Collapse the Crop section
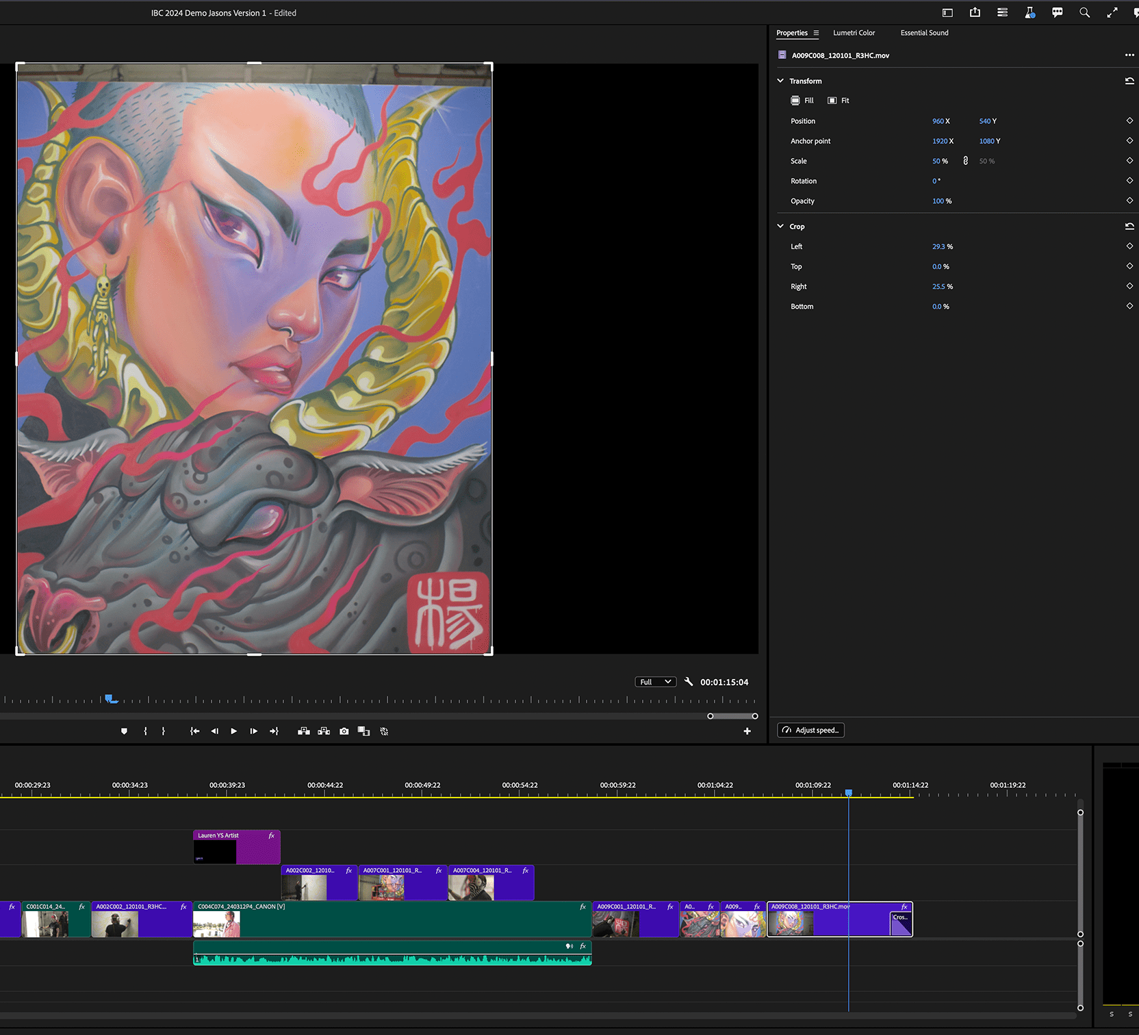 (780, 226)
